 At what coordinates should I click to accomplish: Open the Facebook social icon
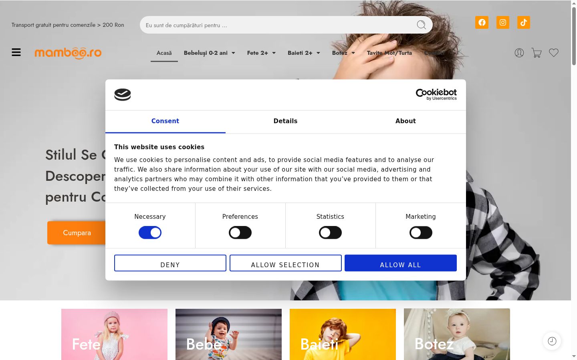click(482, 22)
